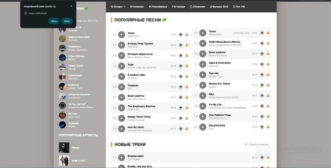The image size is (331, 168).
Task: Go to Популярные in the navigation
Action: (158, 7)
